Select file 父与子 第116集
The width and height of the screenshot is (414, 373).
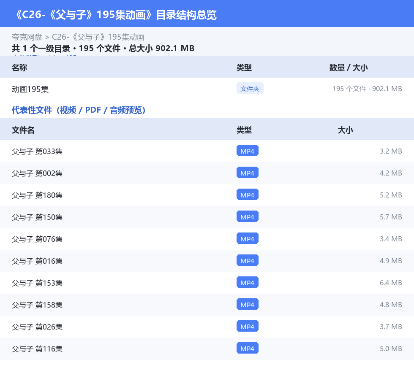tap(37, 349)
